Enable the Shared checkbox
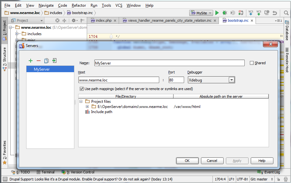Image resolution: width=291 pixels, height=183 pixels. 252,63
